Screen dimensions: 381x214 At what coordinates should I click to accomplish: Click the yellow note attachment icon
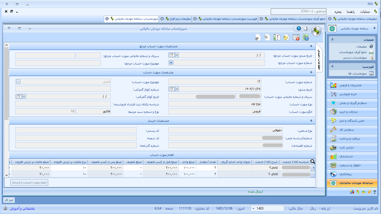click(x=286, y=38)
